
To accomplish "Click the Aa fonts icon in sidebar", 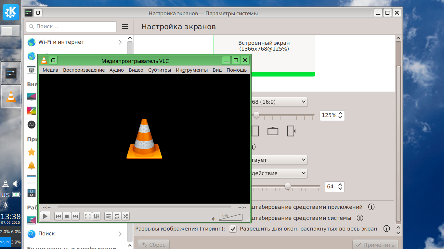I will [32, 124].
